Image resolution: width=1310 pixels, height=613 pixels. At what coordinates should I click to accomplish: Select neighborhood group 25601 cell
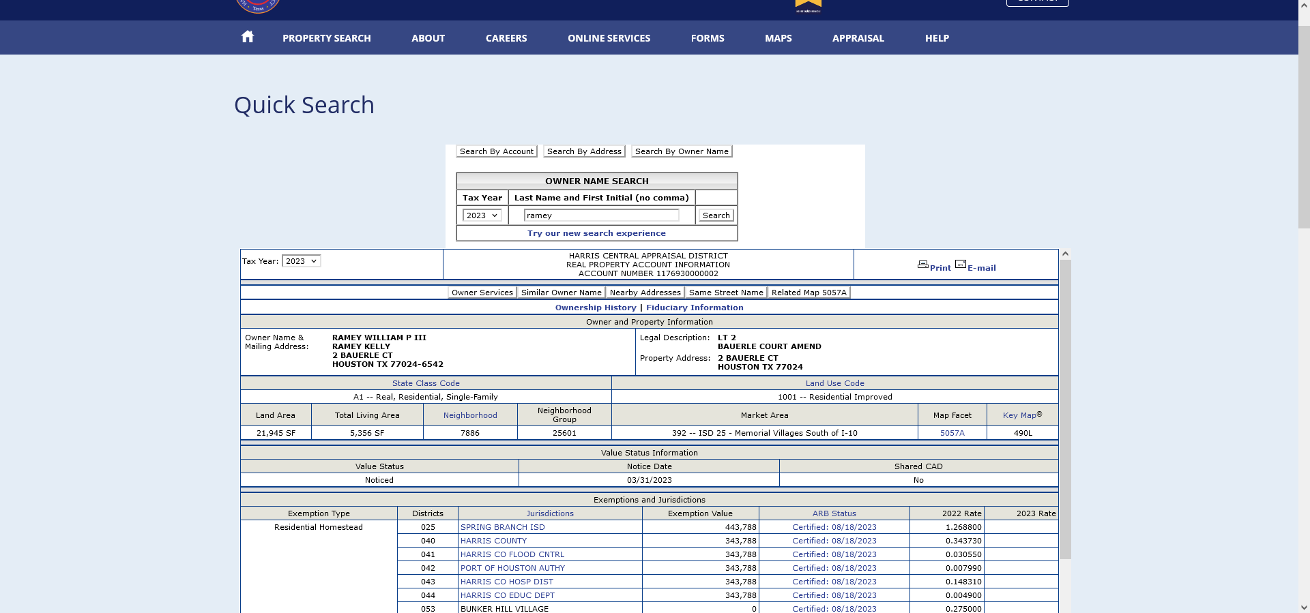[564, 433]
